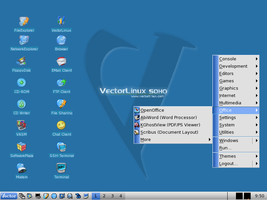This screenshot has height=200, width=267.
Task: Open the Chat Client smiley icon
Action: point(61,126)
